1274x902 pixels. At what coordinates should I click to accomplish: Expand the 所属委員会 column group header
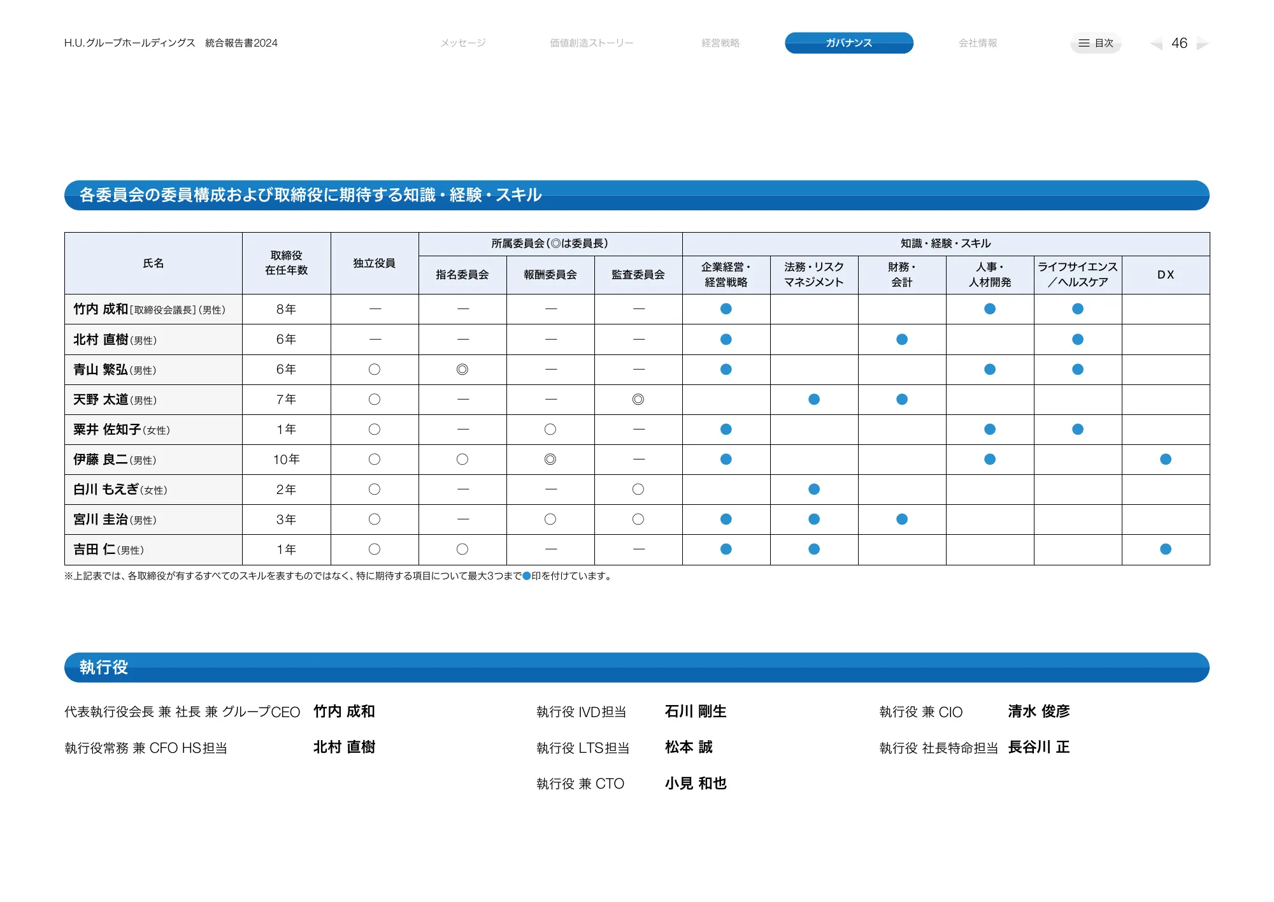point(549,243)
